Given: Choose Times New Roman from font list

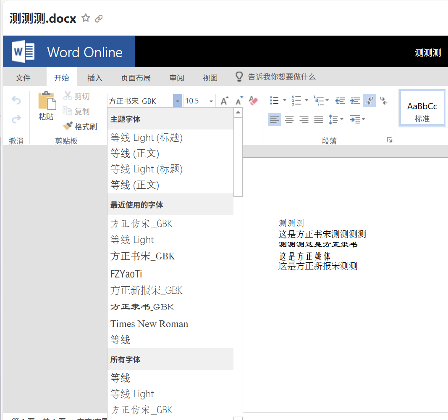Looking at the screenshot, I should tap(149, 324).
